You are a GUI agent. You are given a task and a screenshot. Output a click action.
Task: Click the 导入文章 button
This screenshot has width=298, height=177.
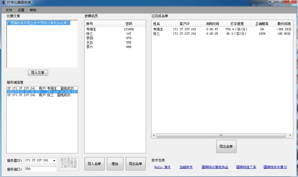[x=38, y=73]
